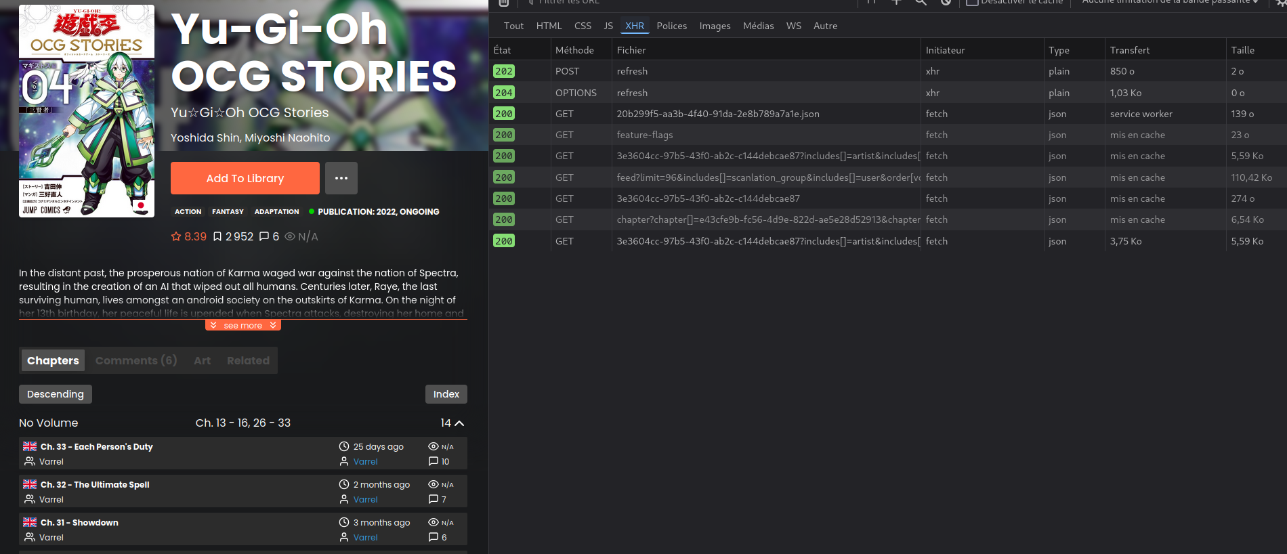
Task: Expand synopsis with the see more button
Action: click(x=243, y=325)
